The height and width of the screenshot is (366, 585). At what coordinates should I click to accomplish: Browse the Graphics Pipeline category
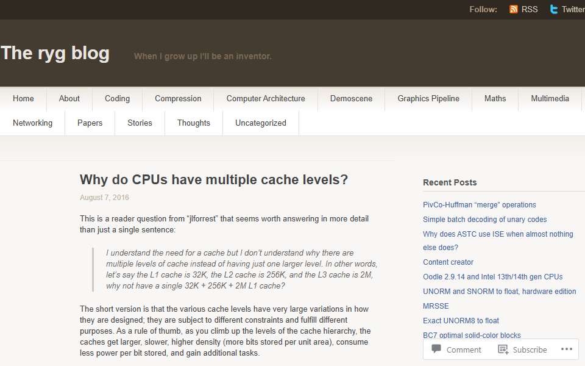pyautogui.click(x=428, y=99)
